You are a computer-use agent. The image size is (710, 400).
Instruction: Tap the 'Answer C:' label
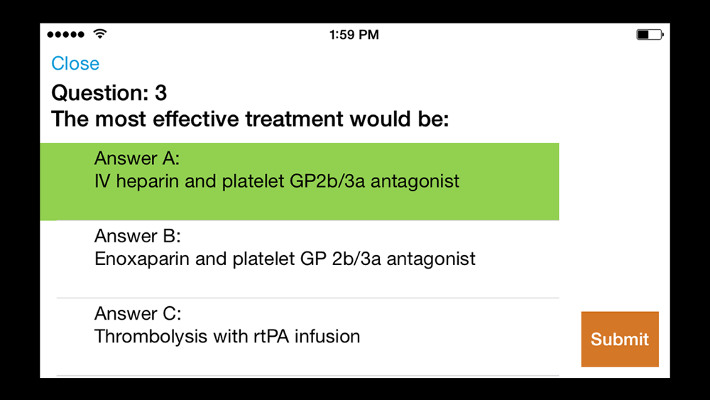138,313
